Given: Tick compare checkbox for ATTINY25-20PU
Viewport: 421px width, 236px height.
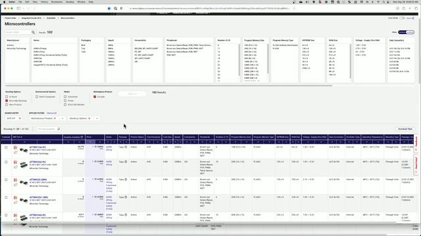Looking at the screenshot, I should (6, 180).
